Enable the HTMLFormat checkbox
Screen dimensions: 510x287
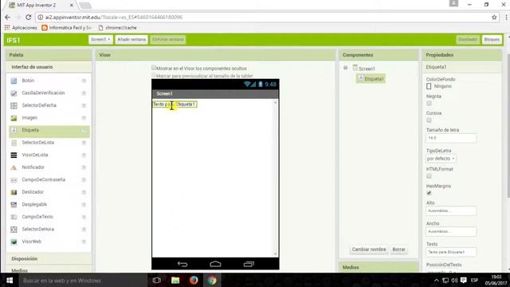tap(429, 176)
